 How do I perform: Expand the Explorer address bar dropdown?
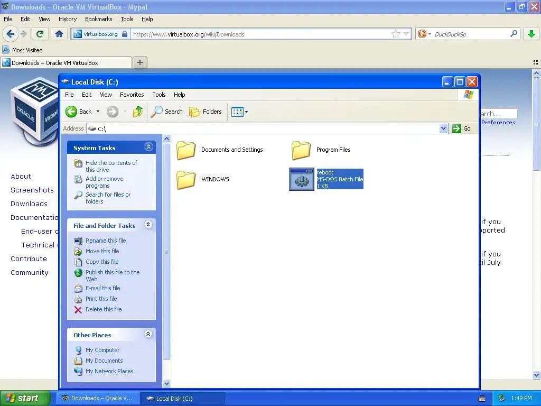click(443, 129)
